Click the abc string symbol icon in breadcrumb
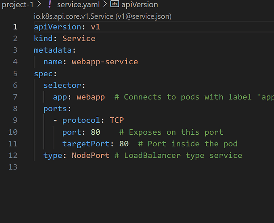Screen dimensions: 274x223 115,4
